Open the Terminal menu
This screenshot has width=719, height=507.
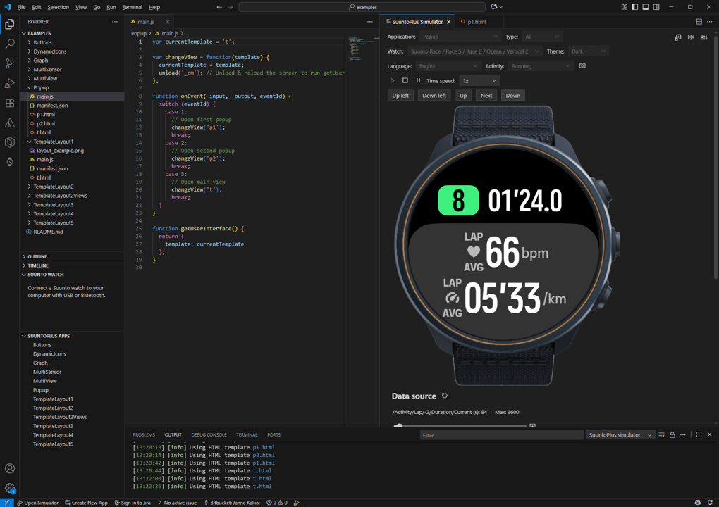[x=132, y=7]
